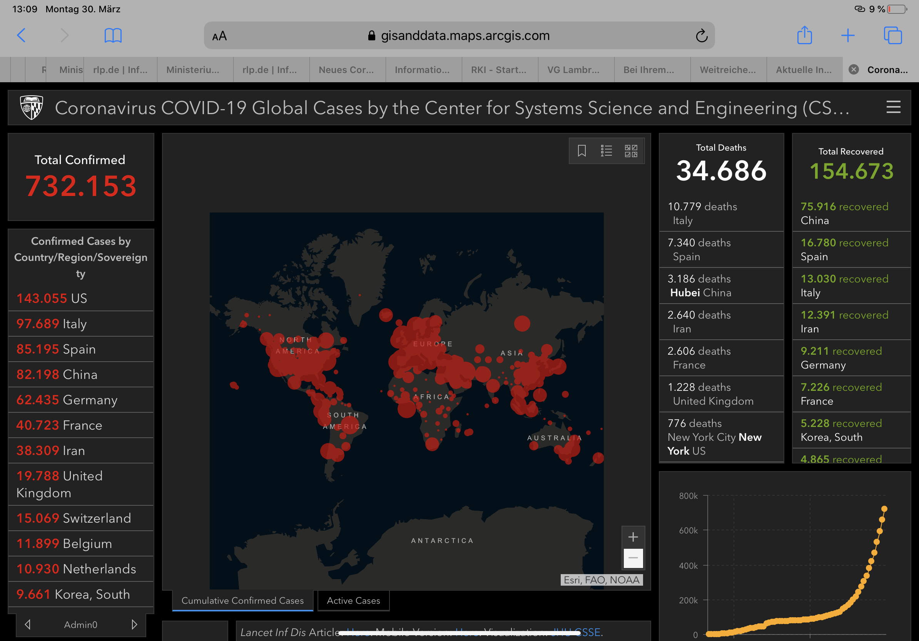The image size is (919, 641).
Task: Reload the page with refresh icon
Action: [701, 36]
